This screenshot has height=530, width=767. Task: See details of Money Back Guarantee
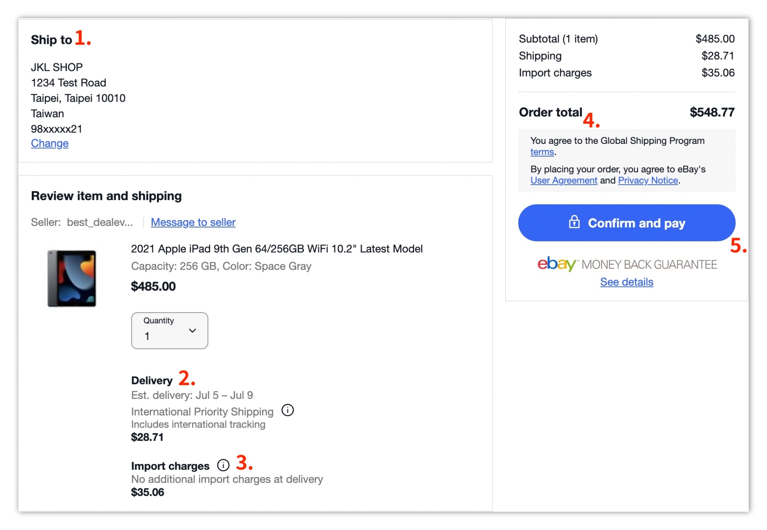point(626,281)
